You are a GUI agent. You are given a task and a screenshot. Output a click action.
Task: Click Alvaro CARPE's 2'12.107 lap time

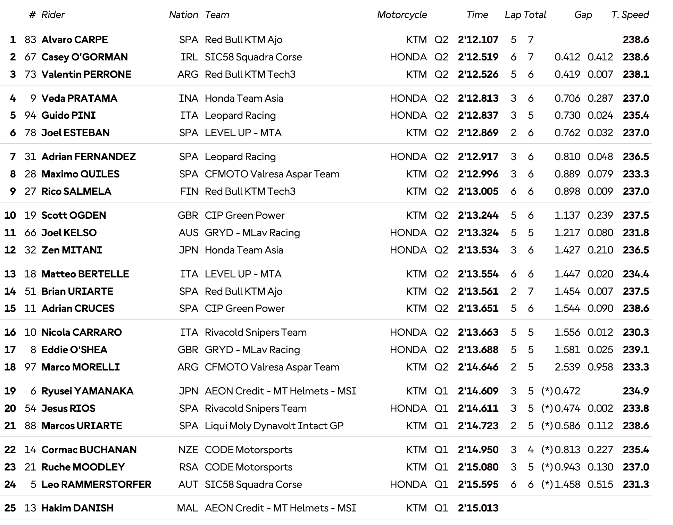point(478,40)
